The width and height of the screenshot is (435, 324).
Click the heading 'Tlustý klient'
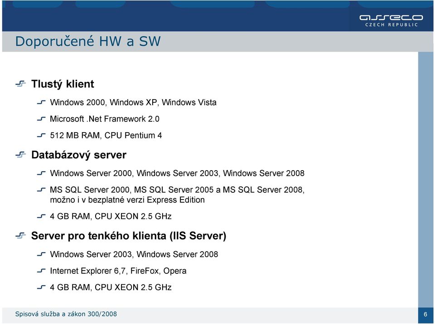pyautogui.click(x=63, y=84)
